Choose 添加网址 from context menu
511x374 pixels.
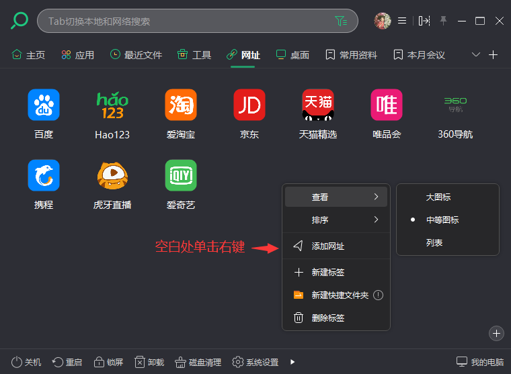(x=336, y=246)
